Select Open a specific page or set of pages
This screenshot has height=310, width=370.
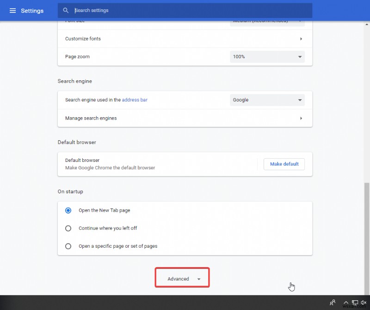coord(68,246)
